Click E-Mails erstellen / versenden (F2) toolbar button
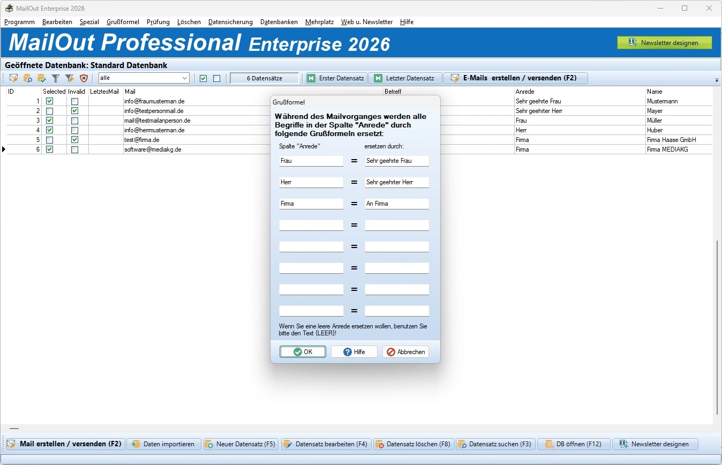The height and width of the screenshot is (465, 722). click(515, 78)
